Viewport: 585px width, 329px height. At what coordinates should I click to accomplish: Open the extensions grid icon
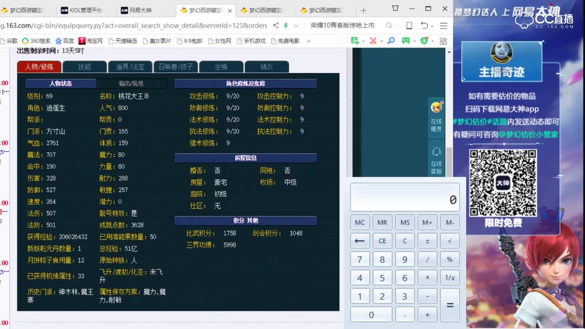pos(443,41)
